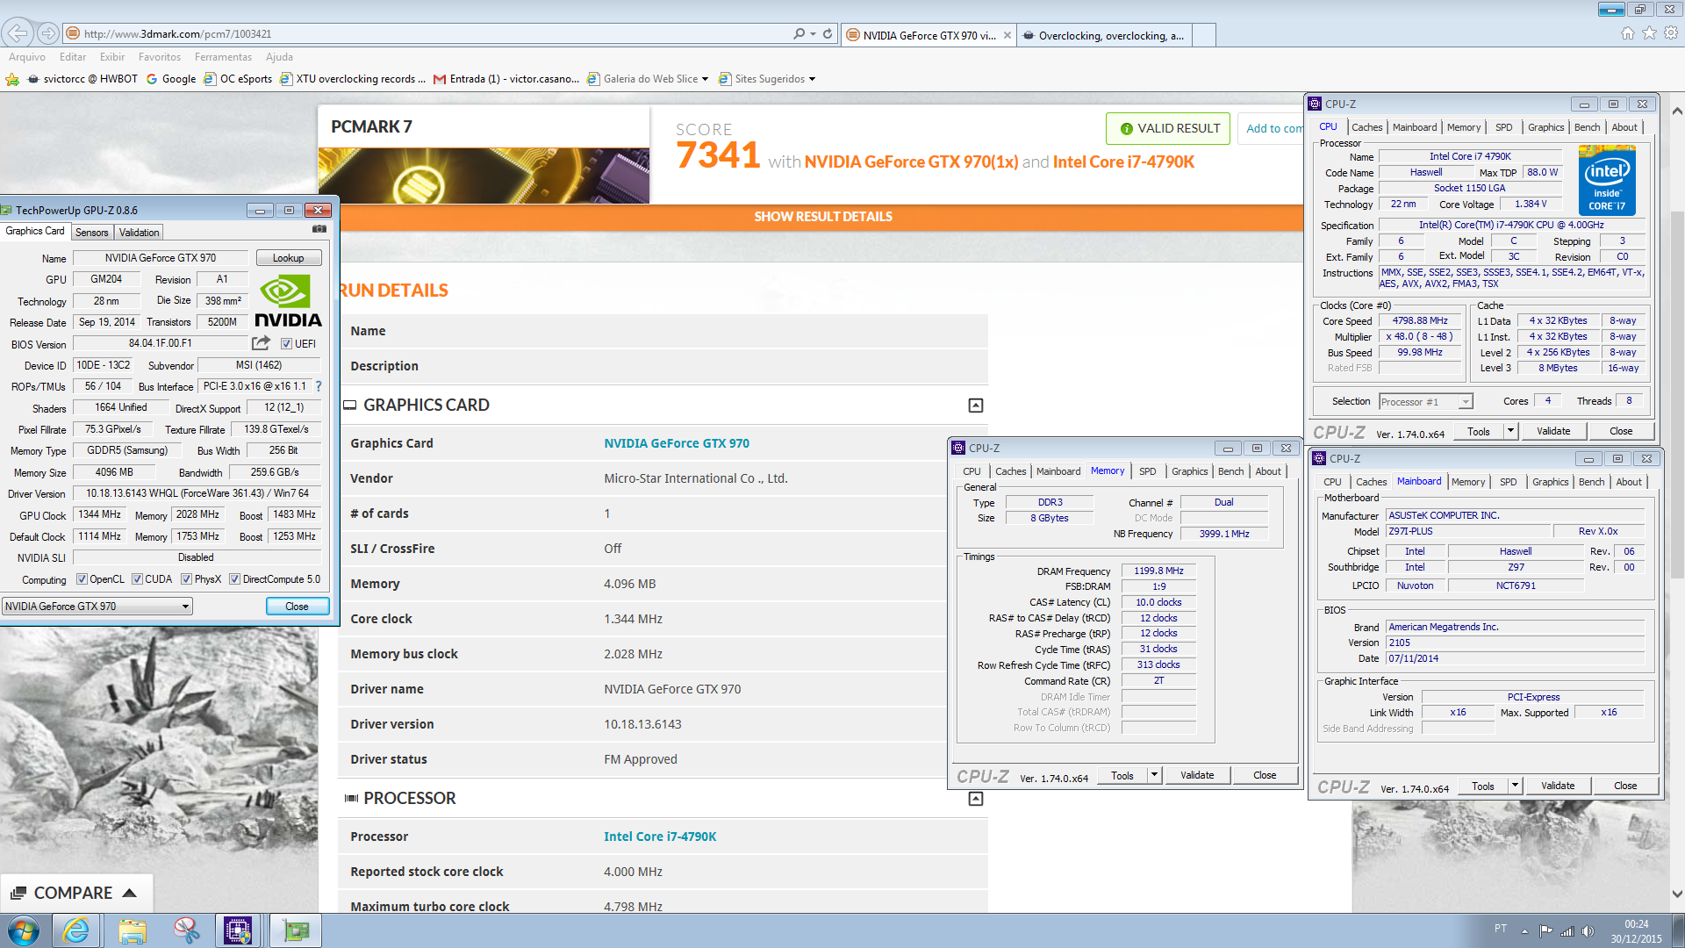The width and height of the screenshot is (1685, 948).
Task: Click the network signal tray icon
Action: (x=1567, y=931)
